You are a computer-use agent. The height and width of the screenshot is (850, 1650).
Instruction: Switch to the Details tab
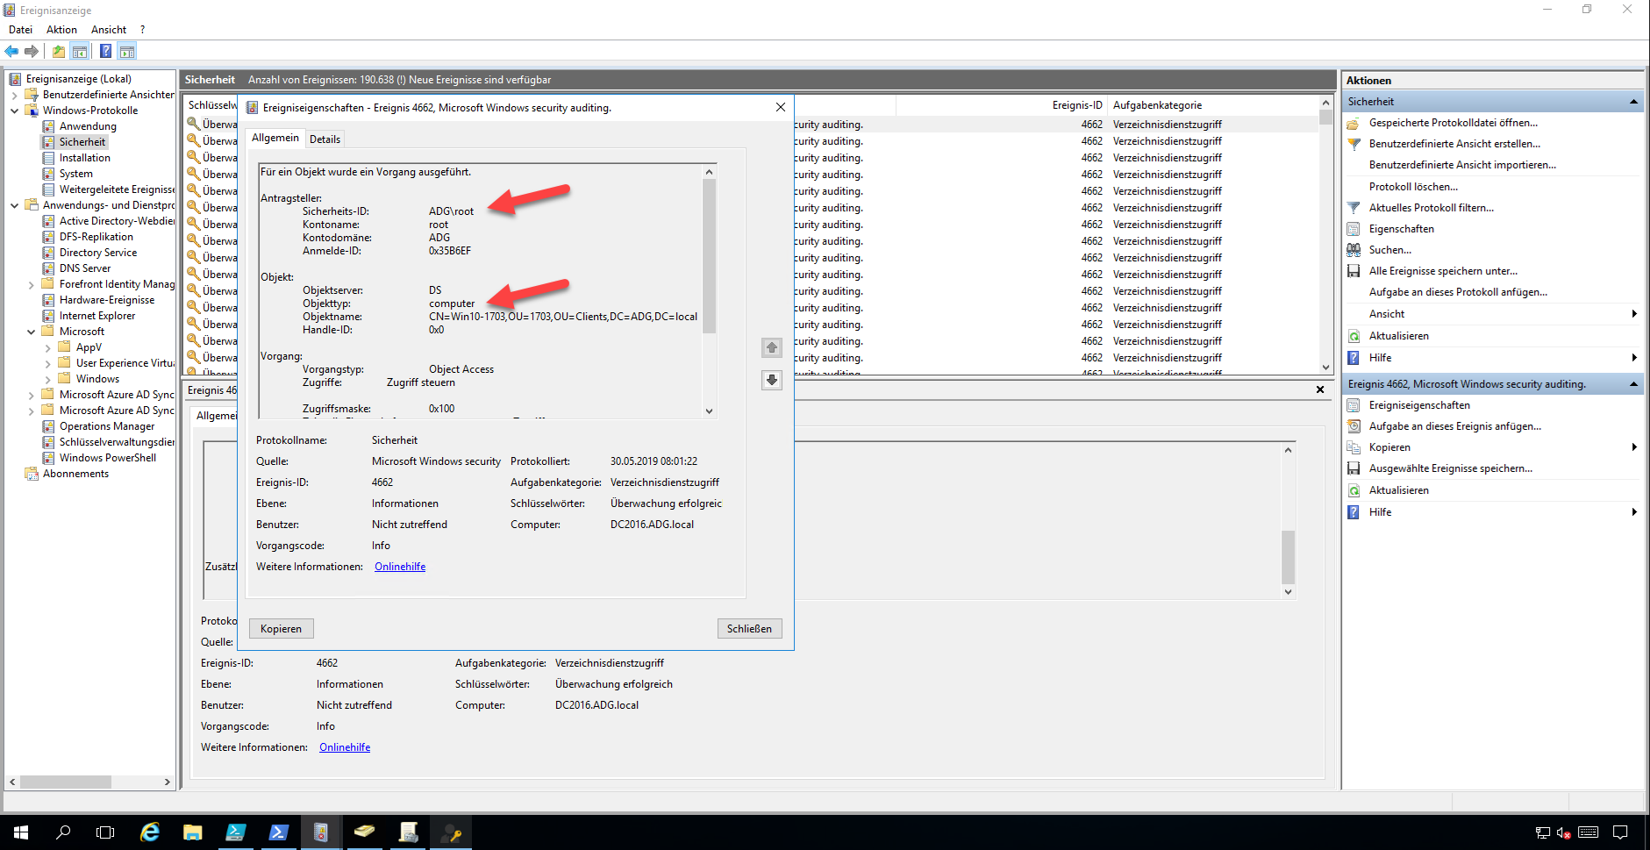325,139
